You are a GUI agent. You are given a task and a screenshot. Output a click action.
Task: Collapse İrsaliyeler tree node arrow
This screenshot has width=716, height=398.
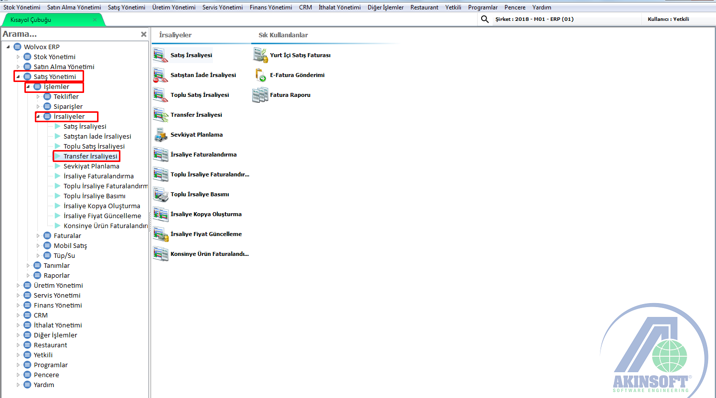pyautogui.click(x=38, y=116)
